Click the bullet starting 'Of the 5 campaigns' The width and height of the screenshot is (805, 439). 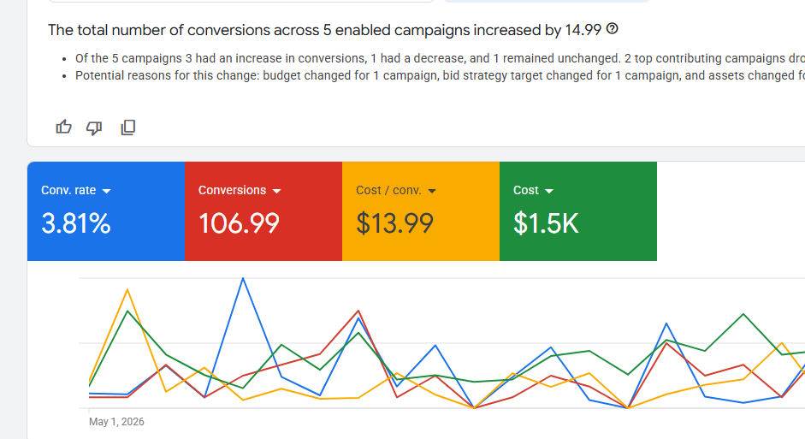pos(440,58)
